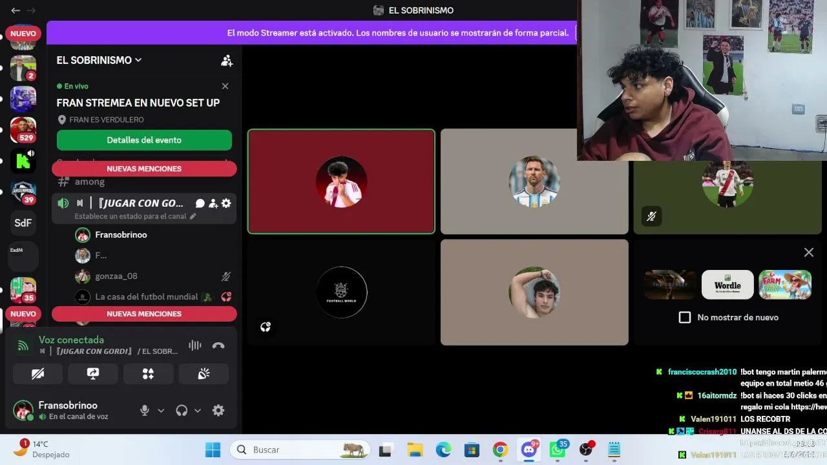Click the 'Voz conectada' status text

tap(71, 340)
